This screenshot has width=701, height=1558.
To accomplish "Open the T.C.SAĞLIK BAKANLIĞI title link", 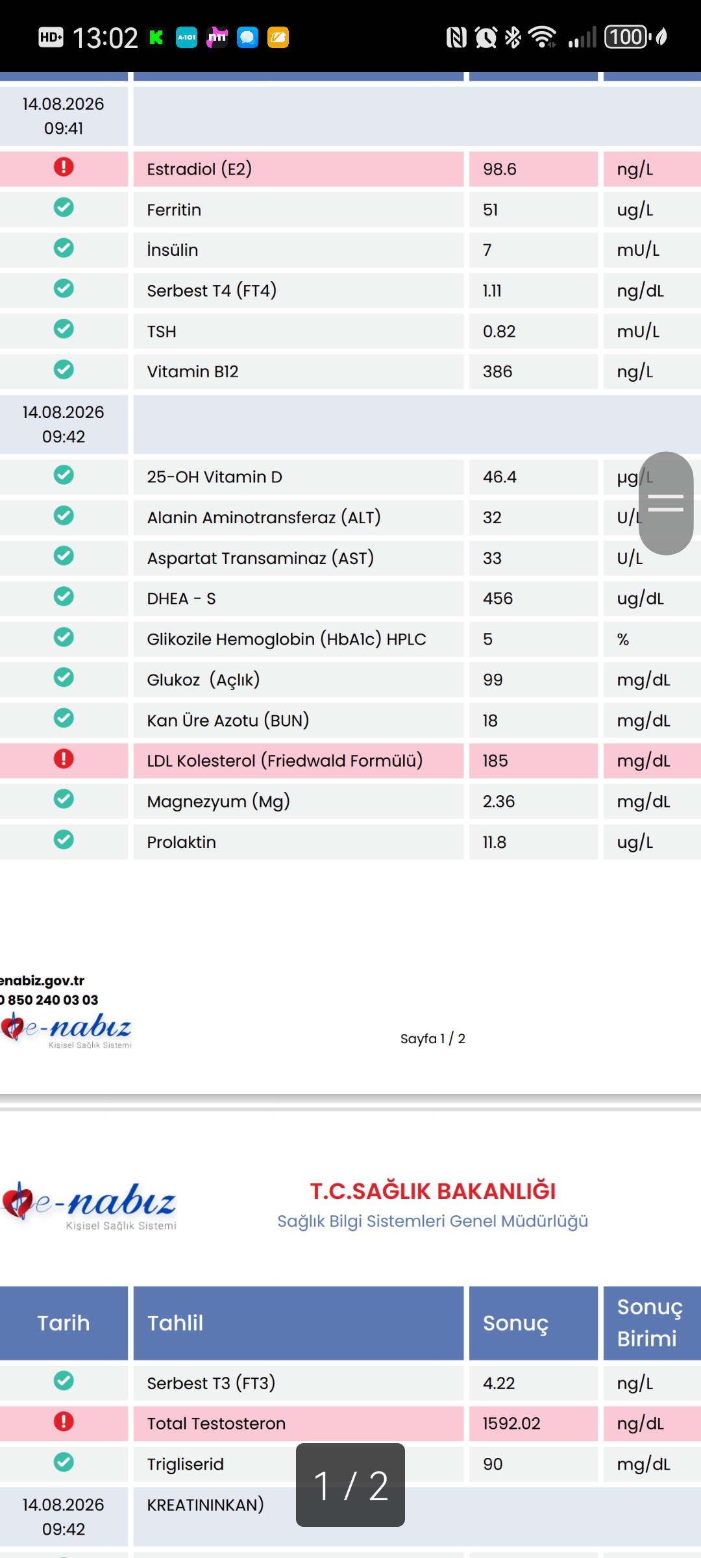I will pyautogui.click(x=433, y=1191).
